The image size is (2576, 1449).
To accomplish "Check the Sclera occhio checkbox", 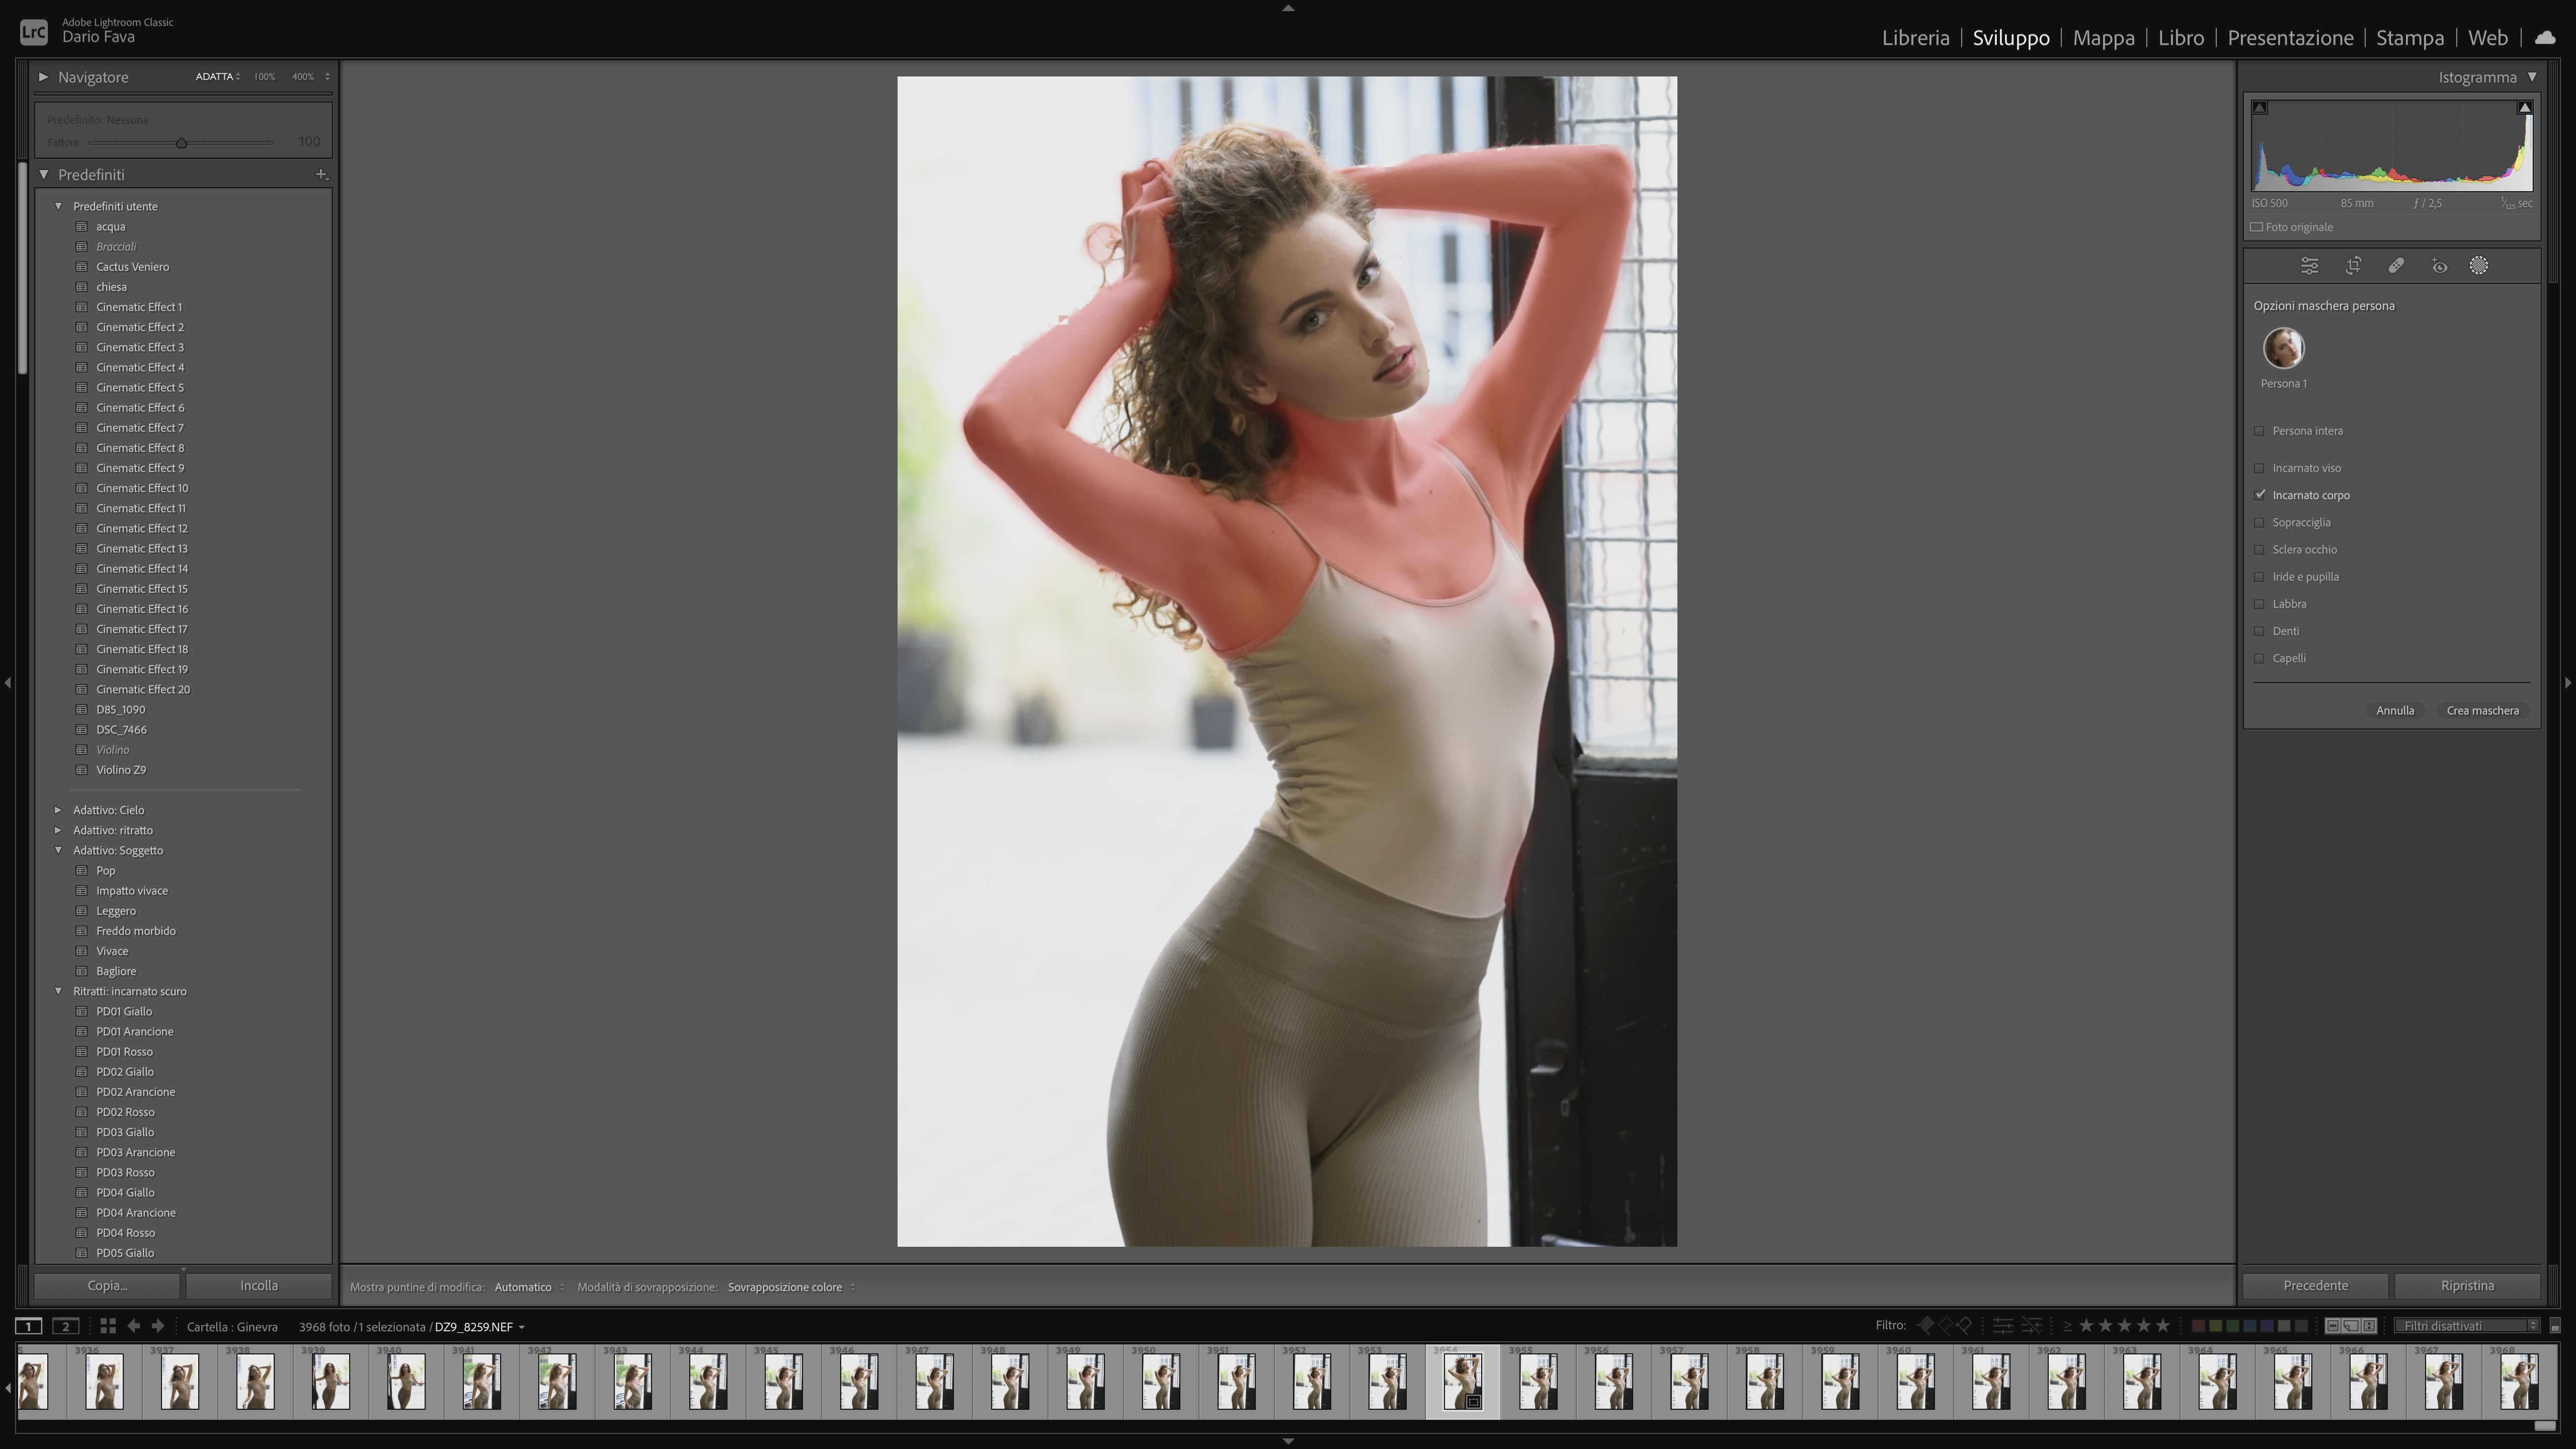I will click(2259, 549).
